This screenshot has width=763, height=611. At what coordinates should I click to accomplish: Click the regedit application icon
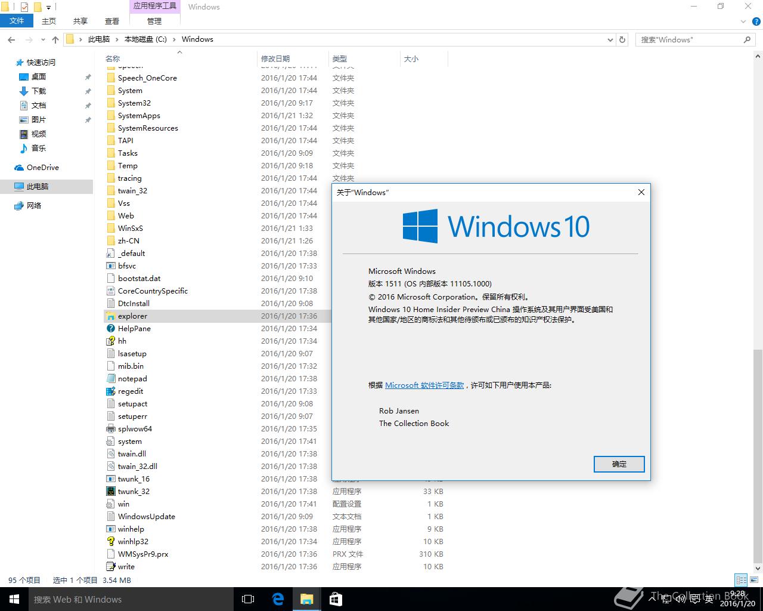(110, 391)
